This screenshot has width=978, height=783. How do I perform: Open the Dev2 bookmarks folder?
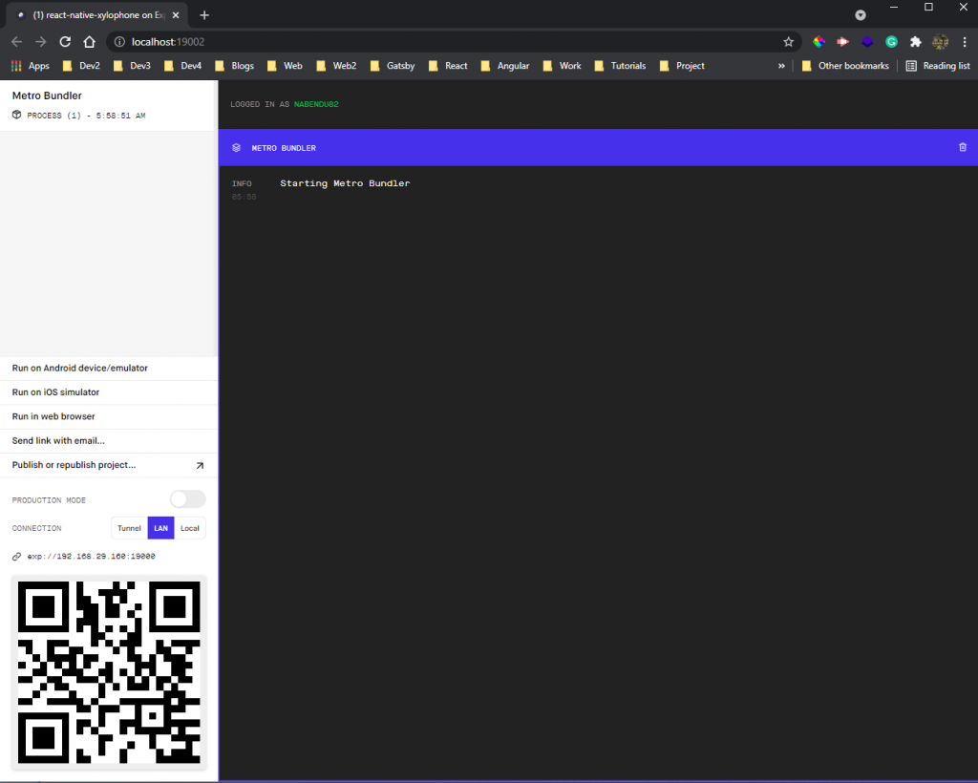[x=81, y=66]
